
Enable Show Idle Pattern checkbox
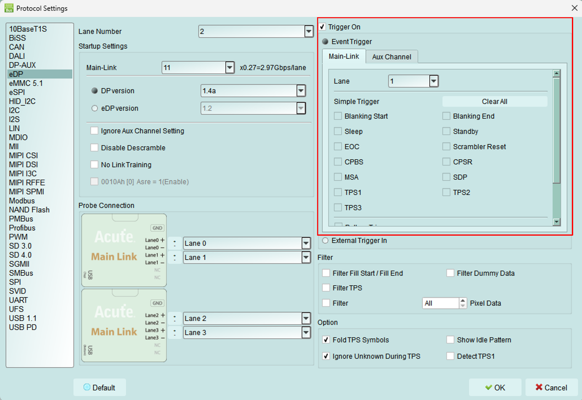[x=450, y=339]
